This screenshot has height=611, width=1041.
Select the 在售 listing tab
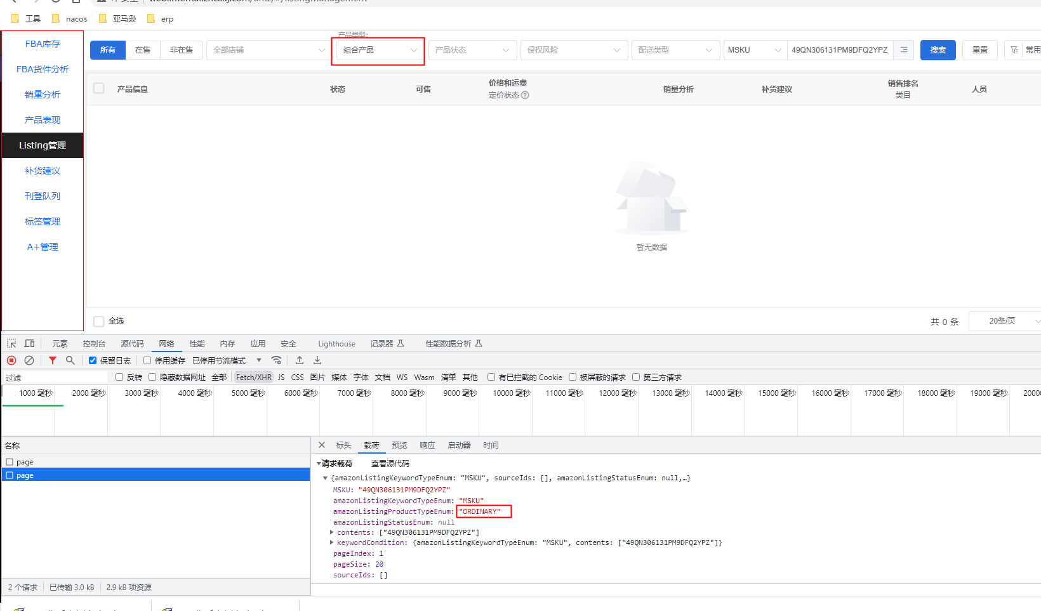pyautogui.click(x=143, y=49)
